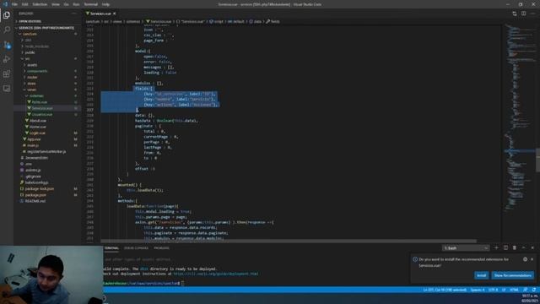Screen dimensions: 540x304
Task: Kill the terminal with the trash icon
Action: click(515, 247)
